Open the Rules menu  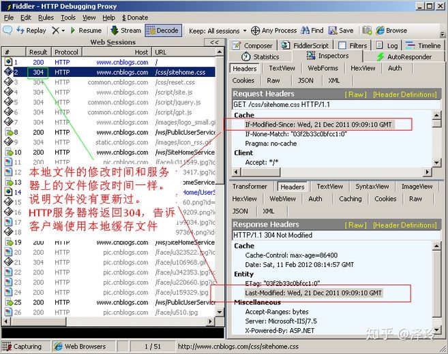(46, 18)
